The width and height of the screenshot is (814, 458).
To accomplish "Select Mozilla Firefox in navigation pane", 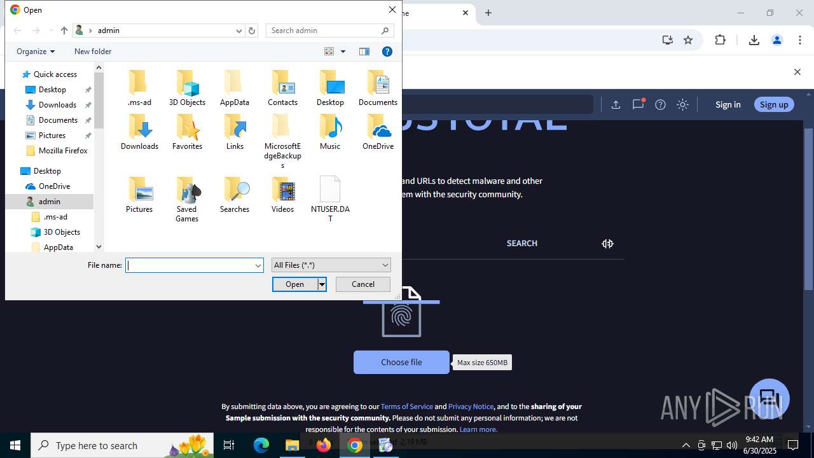I will point(63,151).
